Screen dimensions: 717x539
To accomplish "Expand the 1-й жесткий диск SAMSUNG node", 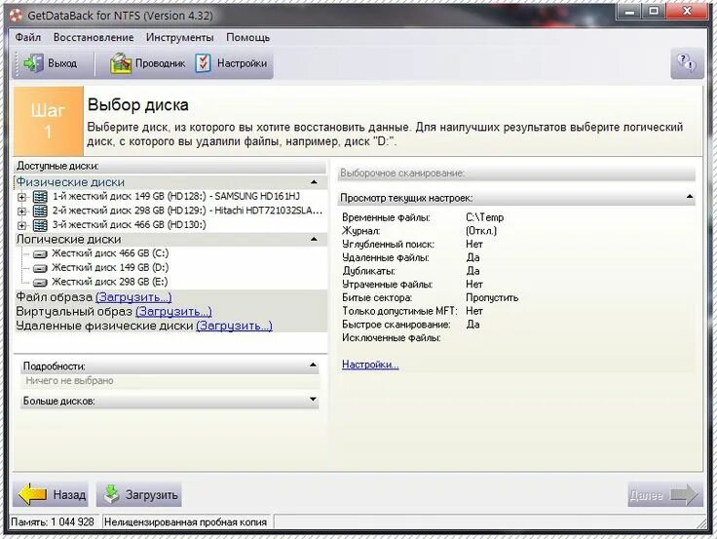I will (21, 197).
